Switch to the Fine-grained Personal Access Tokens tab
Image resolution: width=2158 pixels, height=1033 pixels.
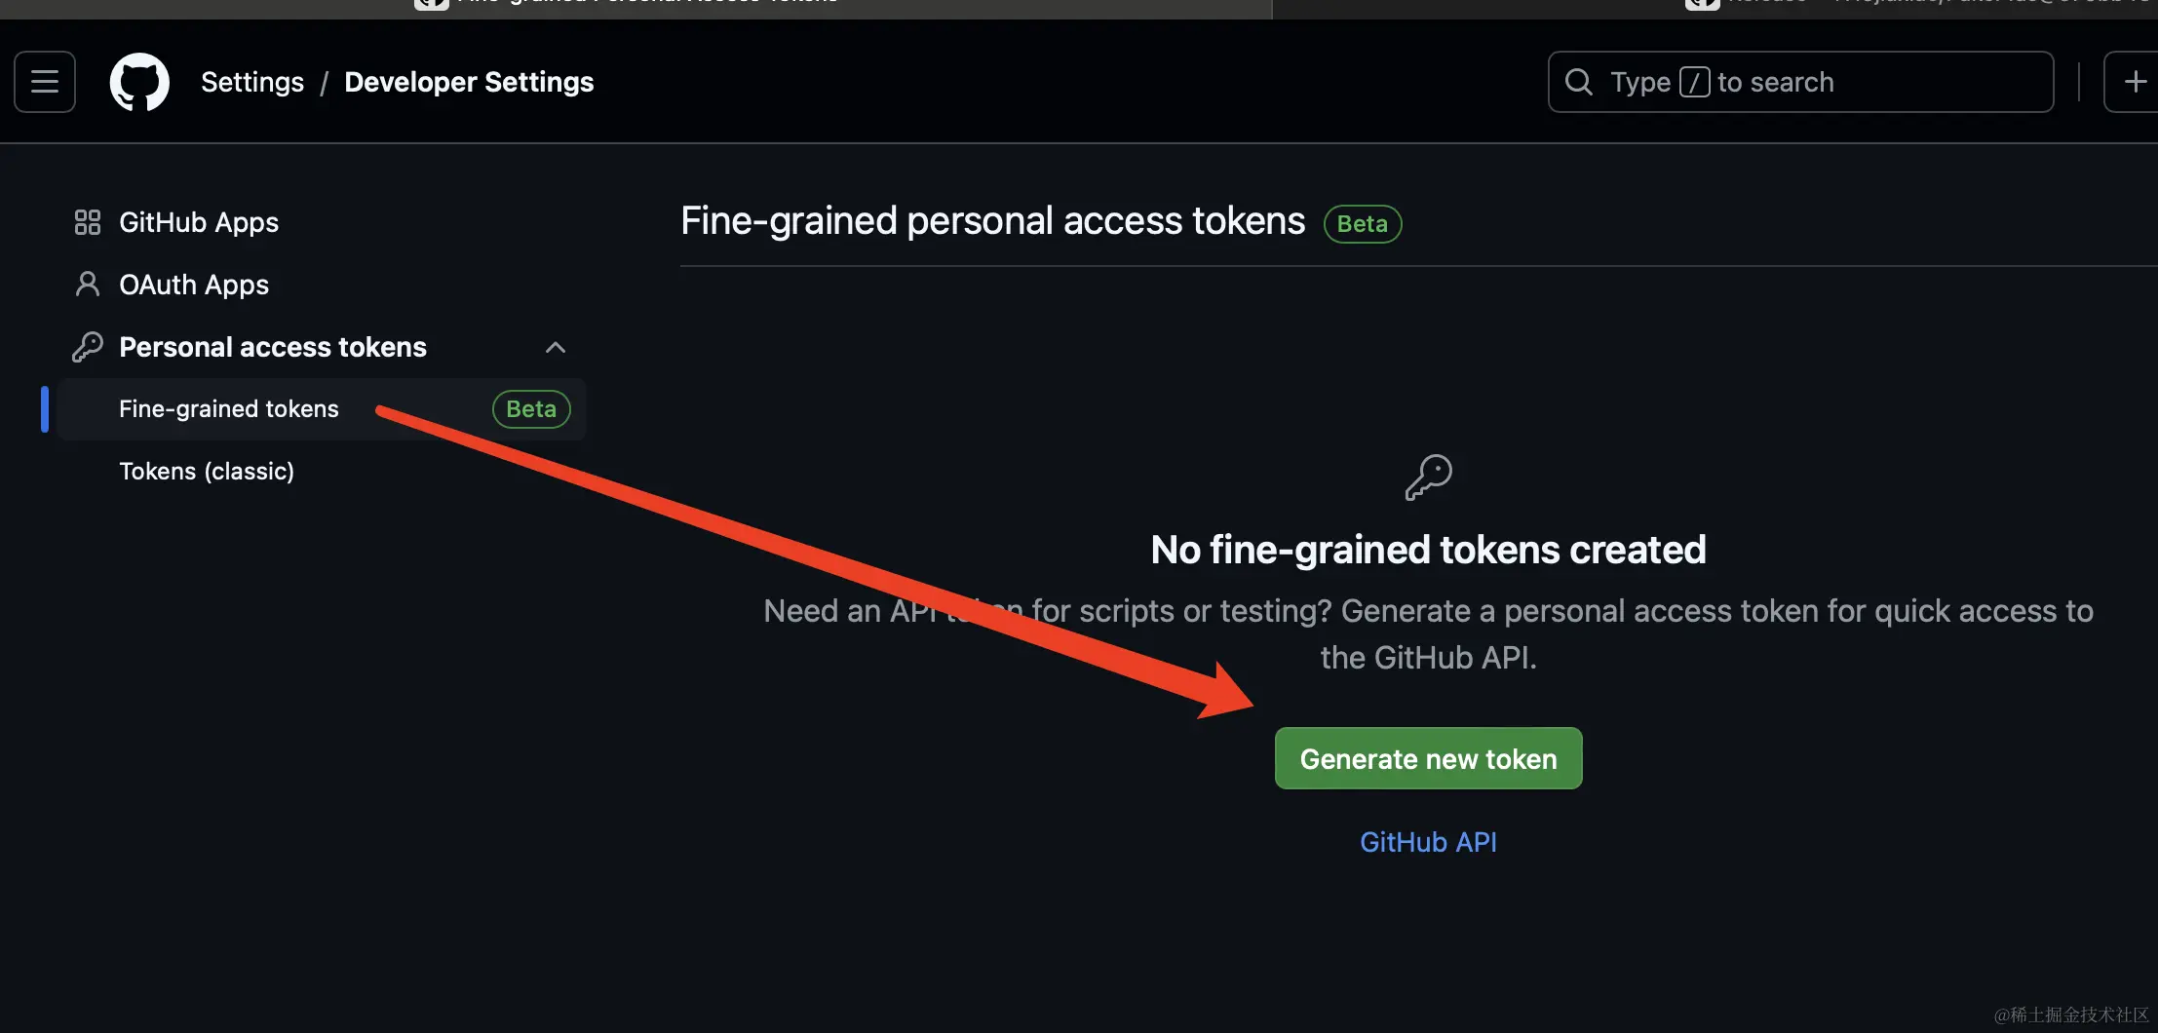coord(643,3)
